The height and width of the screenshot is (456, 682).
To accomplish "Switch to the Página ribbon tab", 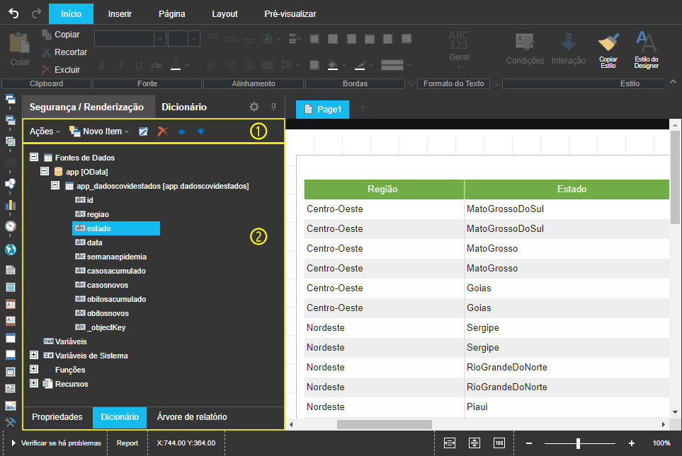I will (x=172, y=14).
